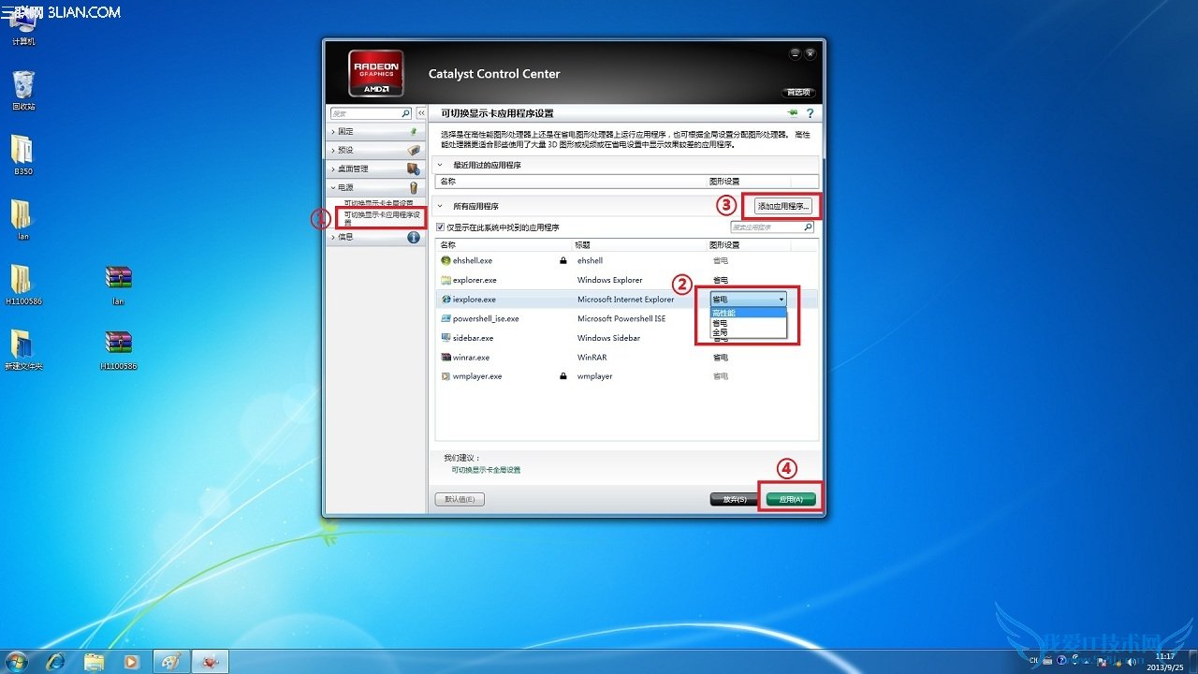
Task: Open the Recycle Bin on desktop
Action: (23, 86)
